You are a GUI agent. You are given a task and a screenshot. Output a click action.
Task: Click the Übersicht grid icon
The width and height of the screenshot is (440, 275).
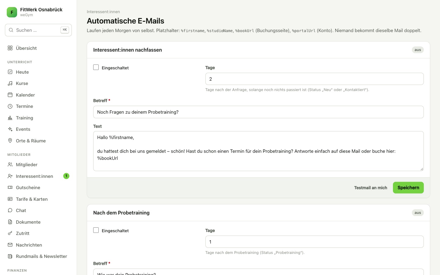click(10, 48)
